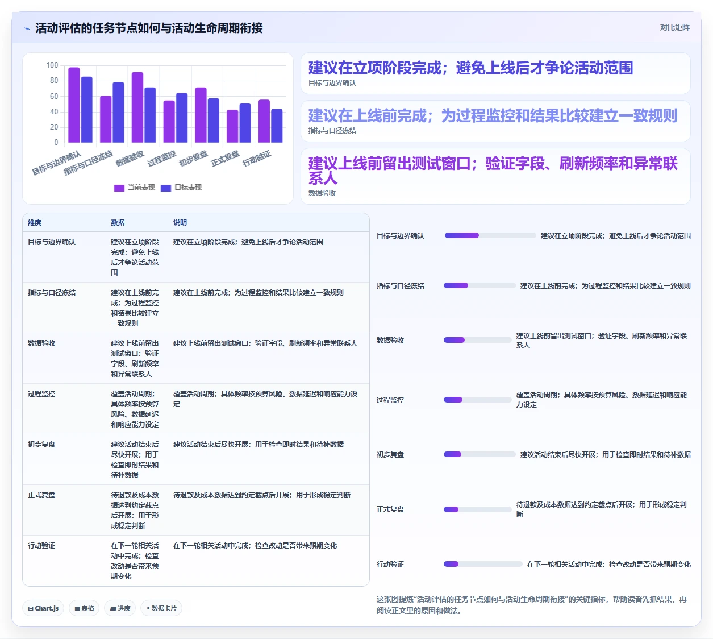Screen dimensions: 713x639
Task: Click the blue bar for 正式复盘 in chart
Action: point(245,123)
